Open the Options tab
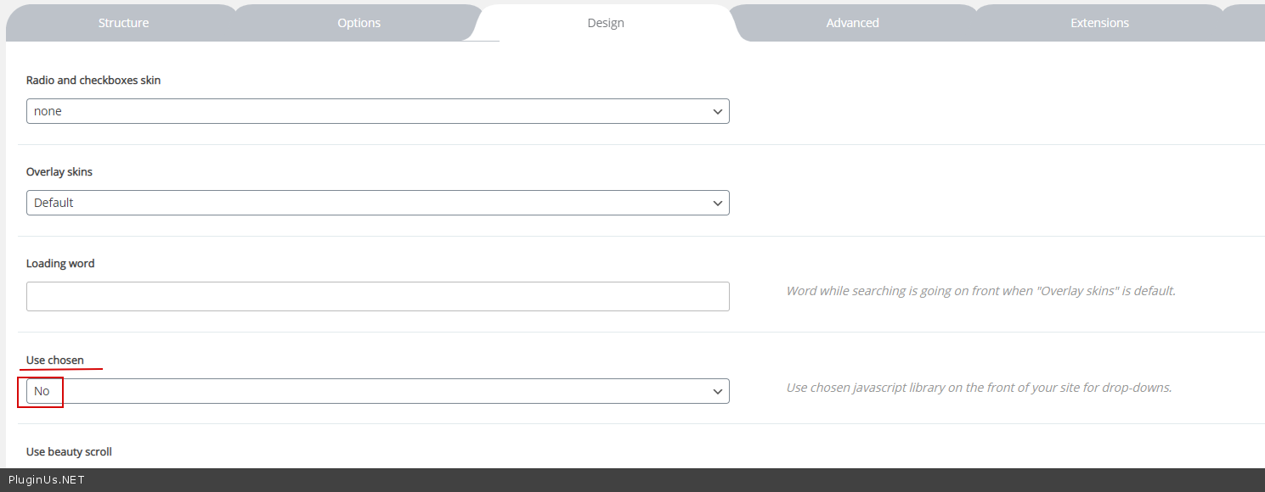 point(359,23)
